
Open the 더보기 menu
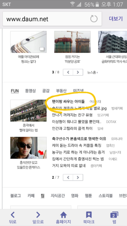116,19
